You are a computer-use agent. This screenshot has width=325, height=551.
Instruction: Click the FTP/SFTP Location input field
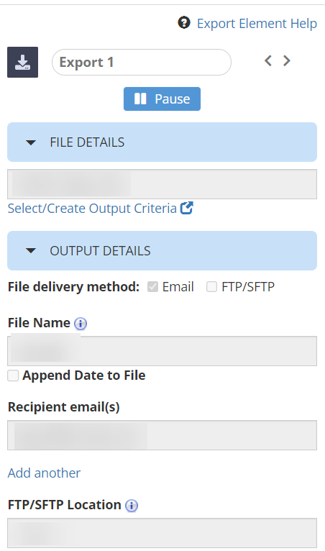162,533
